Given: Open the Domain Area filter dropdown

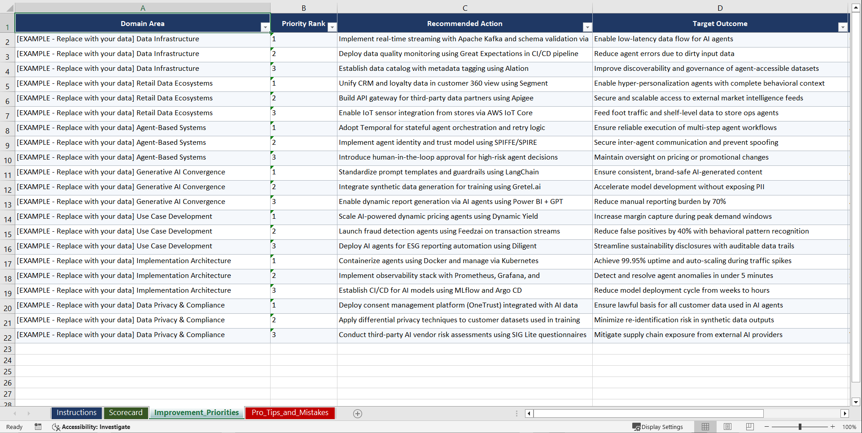Looking at the screenshot, I should tap(265, 27).
